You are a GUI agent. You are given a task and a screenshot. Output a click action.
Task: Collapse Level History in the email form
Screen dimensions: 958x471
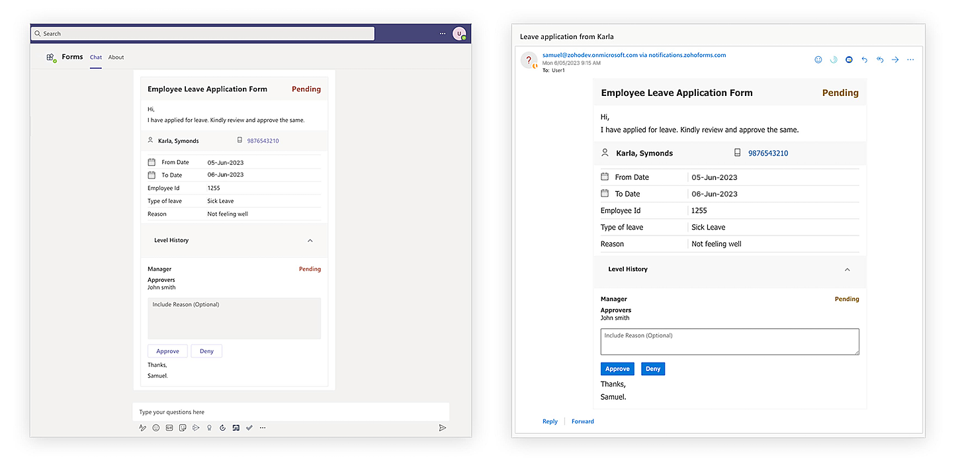(847, 270)
